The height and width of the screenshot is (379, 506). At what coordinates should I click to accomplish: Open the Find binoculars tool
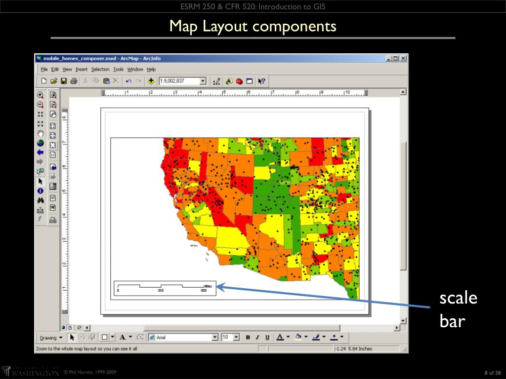coord(41,200)
